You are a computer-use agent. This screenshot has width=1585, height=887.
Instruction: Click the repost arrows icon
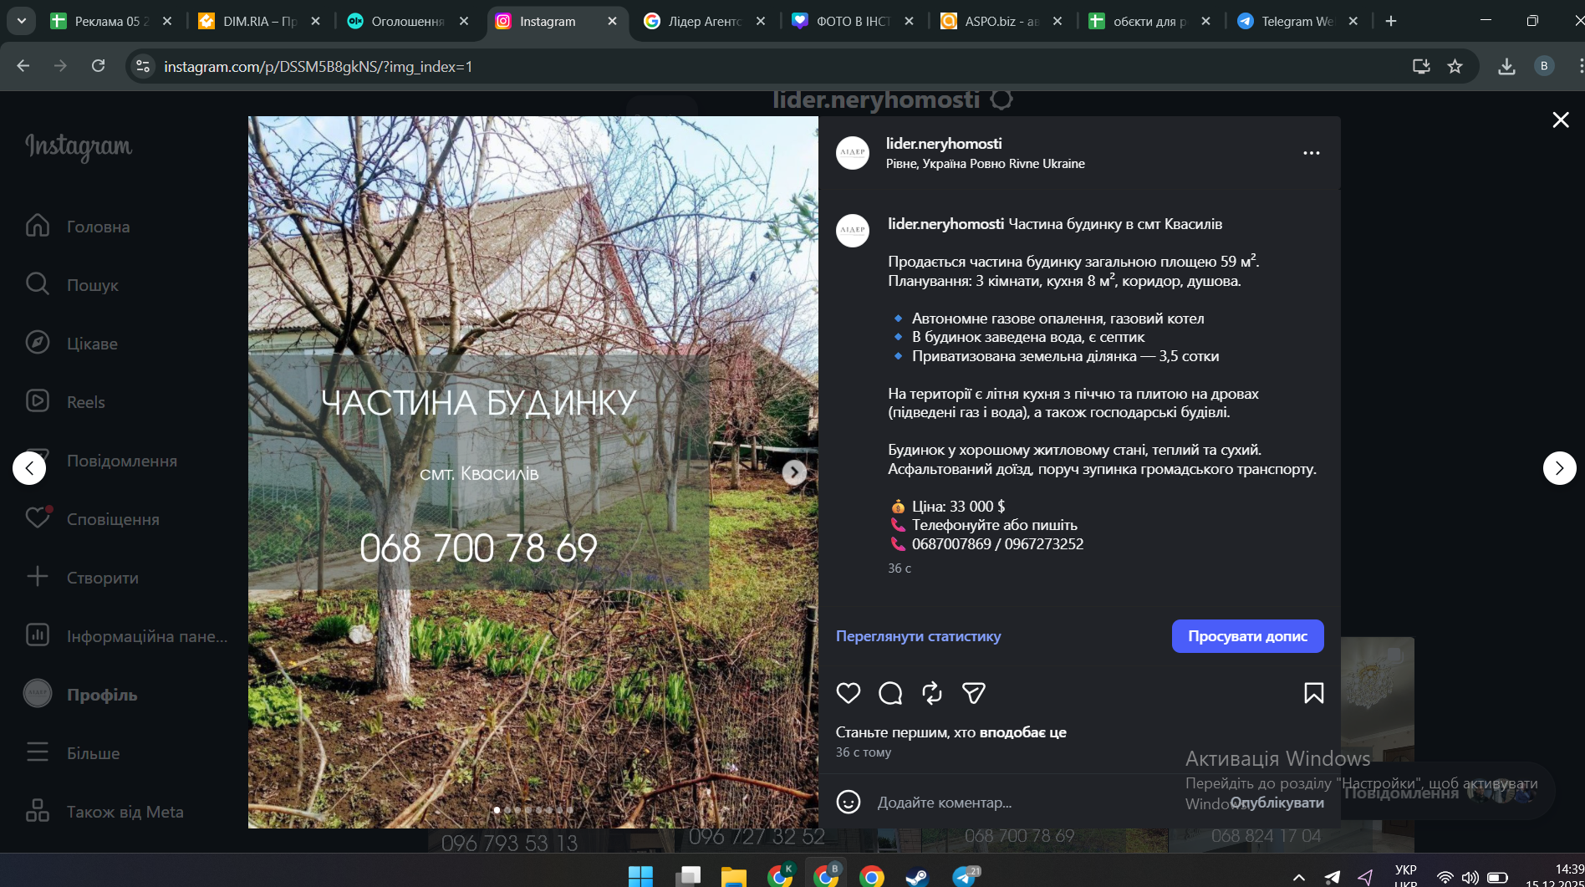point(931,693)
